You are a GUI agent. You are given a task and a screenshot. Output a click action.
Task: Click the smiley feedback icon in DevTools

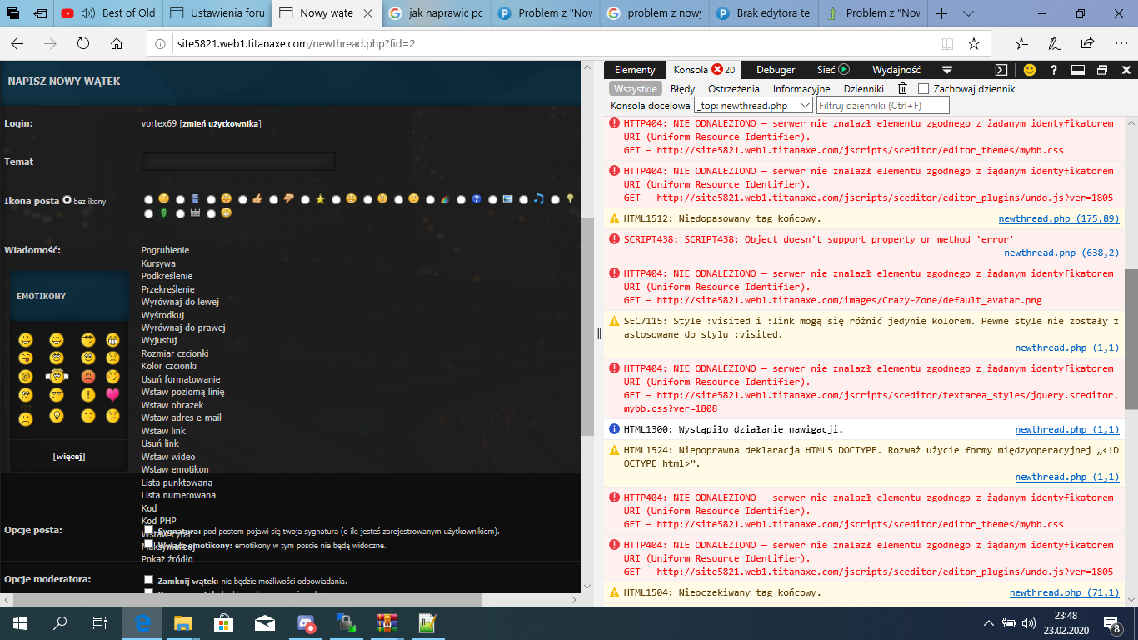(x=1030, y=70)
